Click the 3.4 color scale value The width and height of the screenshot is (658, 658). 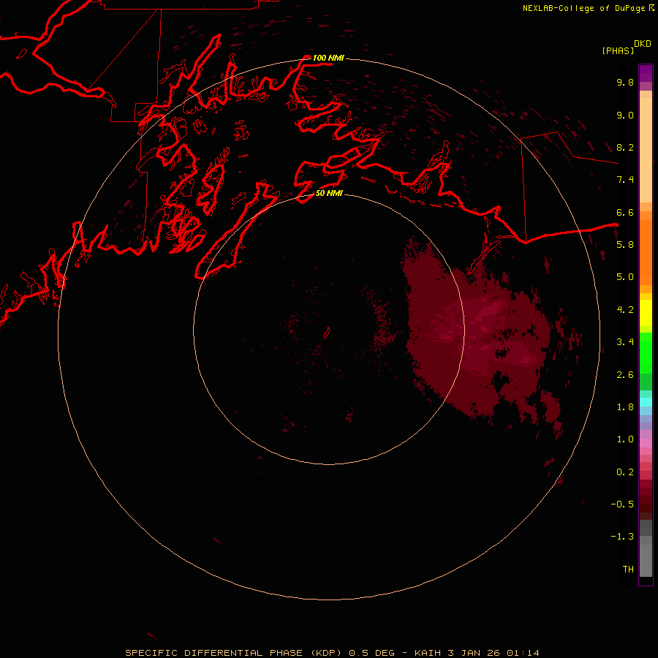(625, 341)
